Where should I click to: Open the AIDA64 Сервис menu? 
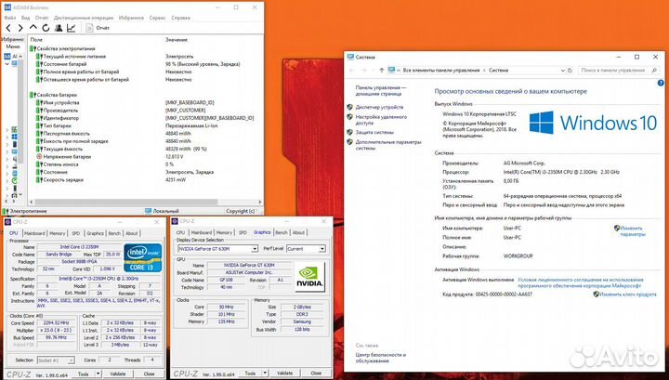coord(157,18)
